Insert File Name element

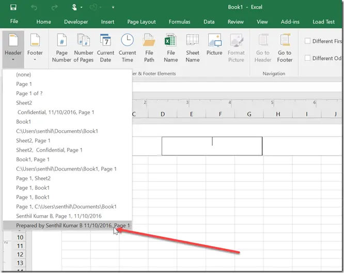pos(170,48)
